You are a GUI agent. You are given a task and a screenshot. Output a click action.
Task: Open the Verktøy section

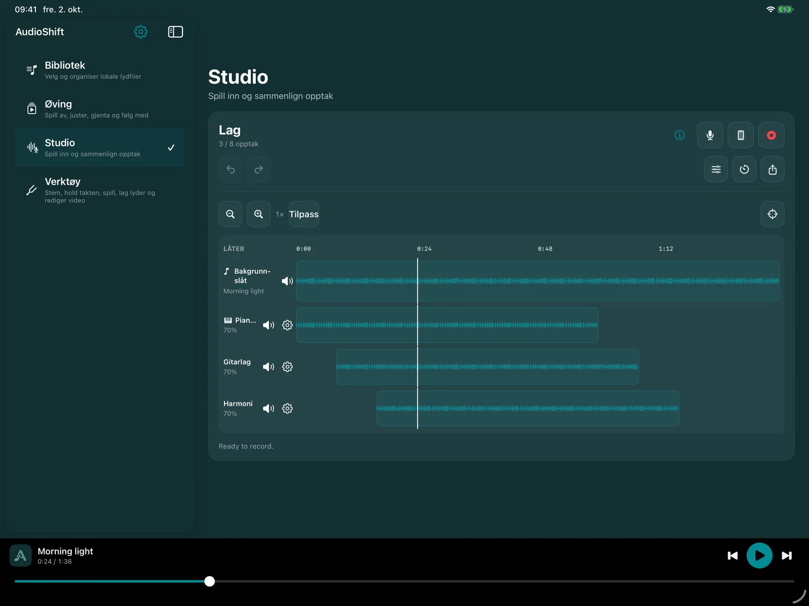tap(100, 190)
